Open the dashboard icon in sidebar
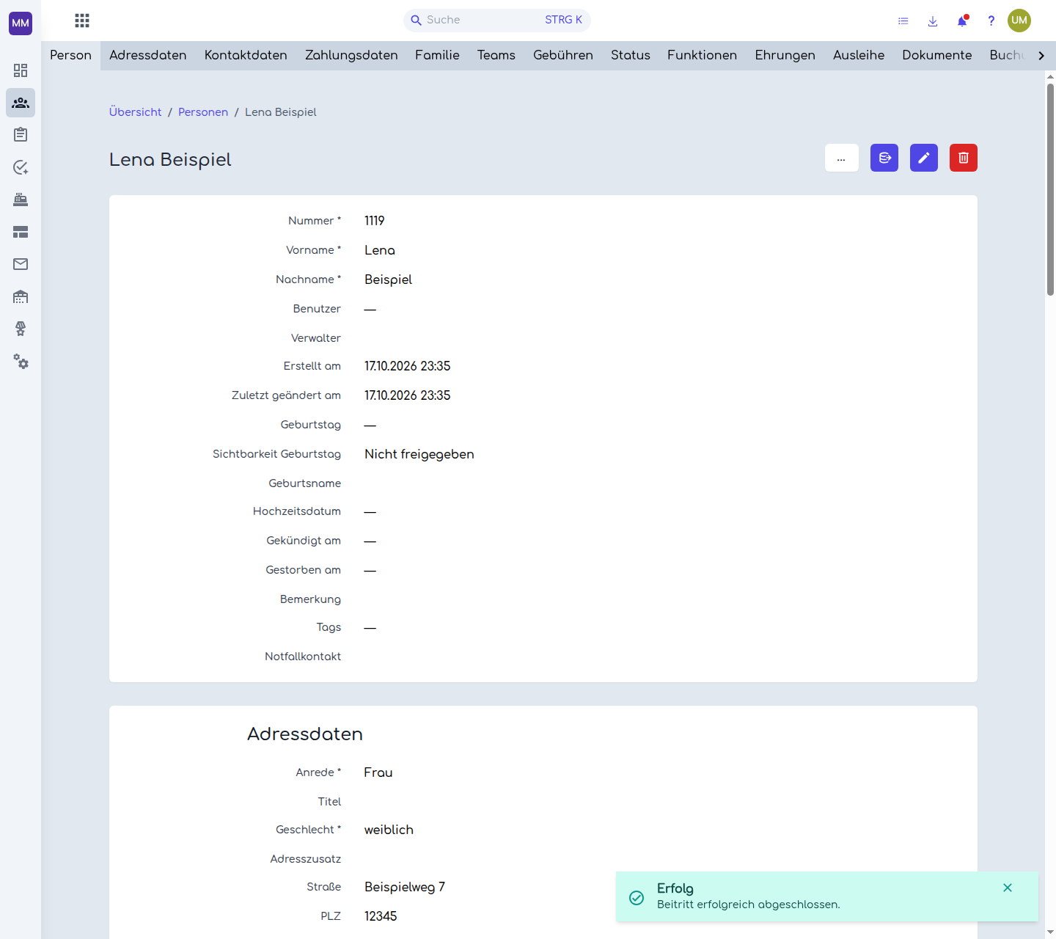The width and height of the screenshot is (1056, 939). click(x=21, y=70)
